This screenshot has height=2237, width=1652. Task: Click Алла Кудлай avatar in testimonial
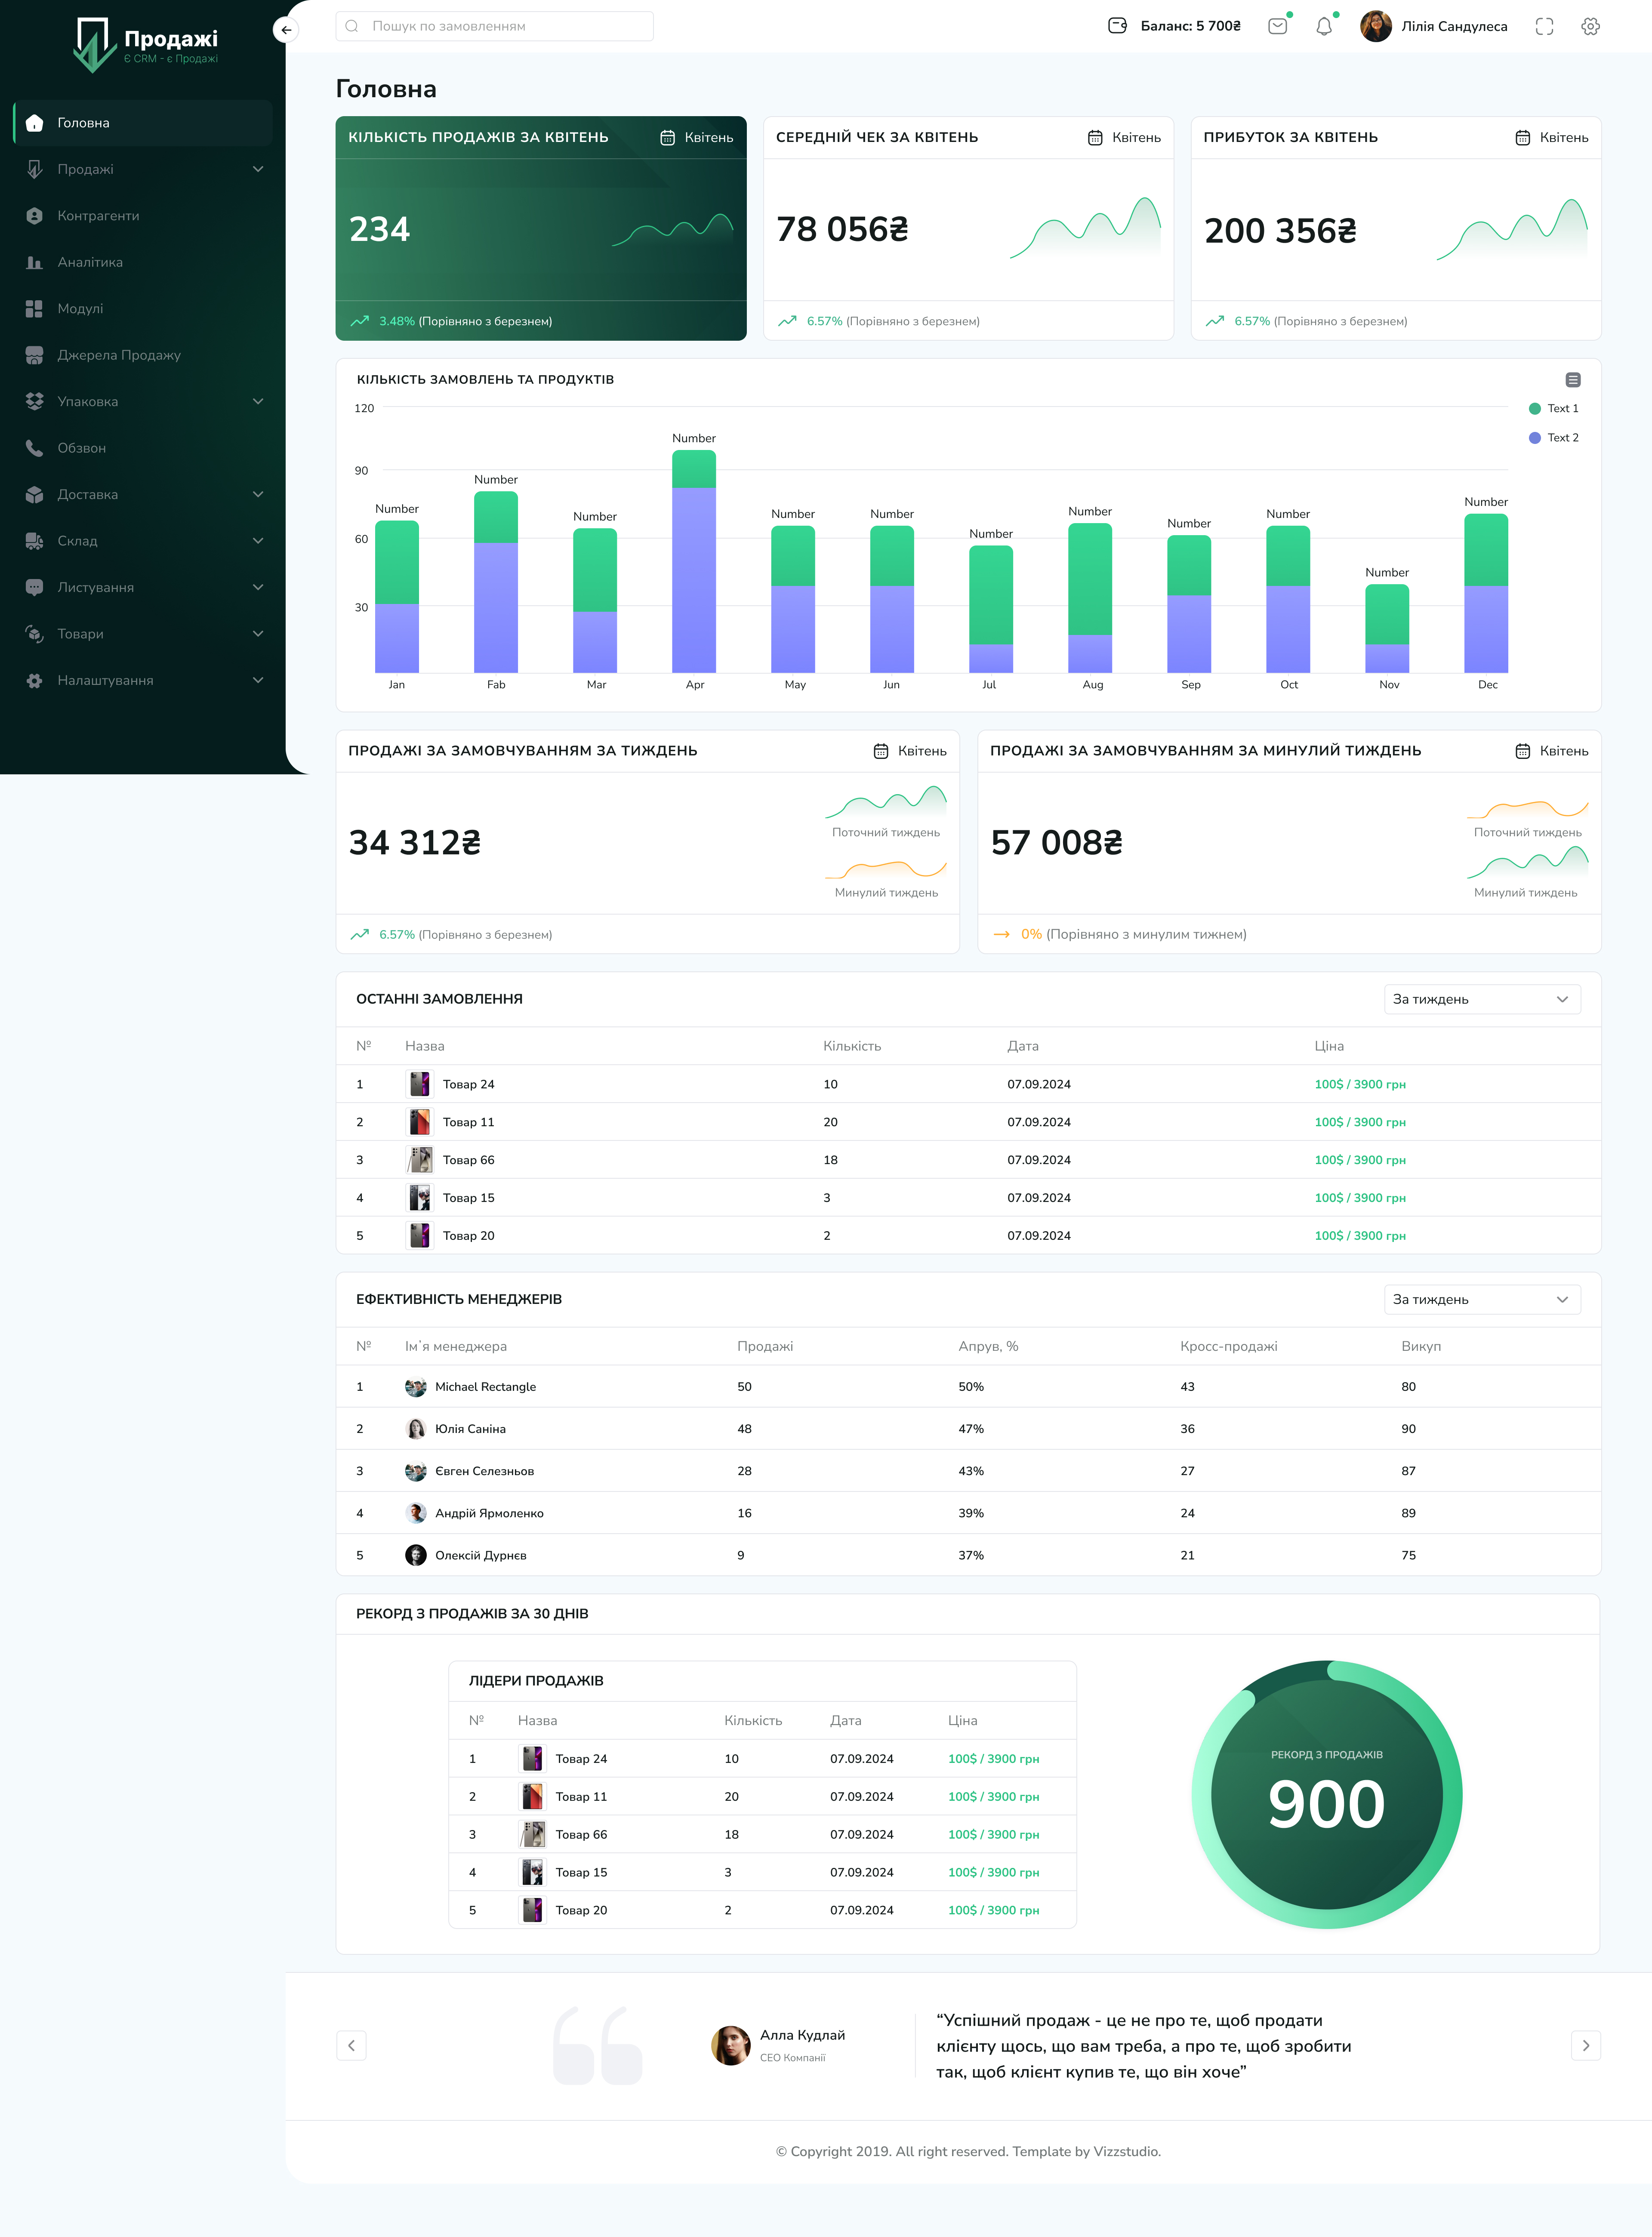(731, 2046)
